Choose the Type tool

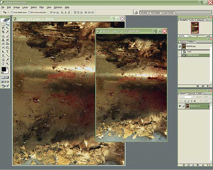pos(7,51)
